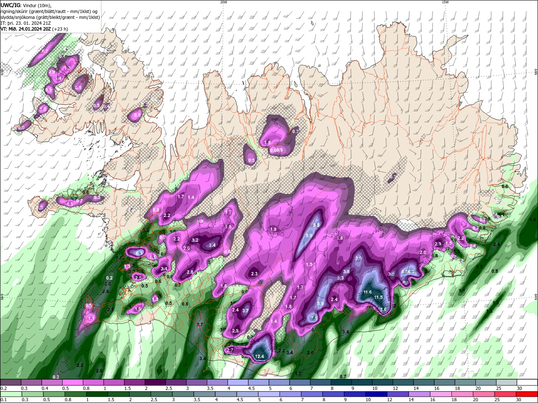This screenshot has height=403, width=538.
Task: Select the navy blue 10–12 rain legend swatch
Action: 377,394
